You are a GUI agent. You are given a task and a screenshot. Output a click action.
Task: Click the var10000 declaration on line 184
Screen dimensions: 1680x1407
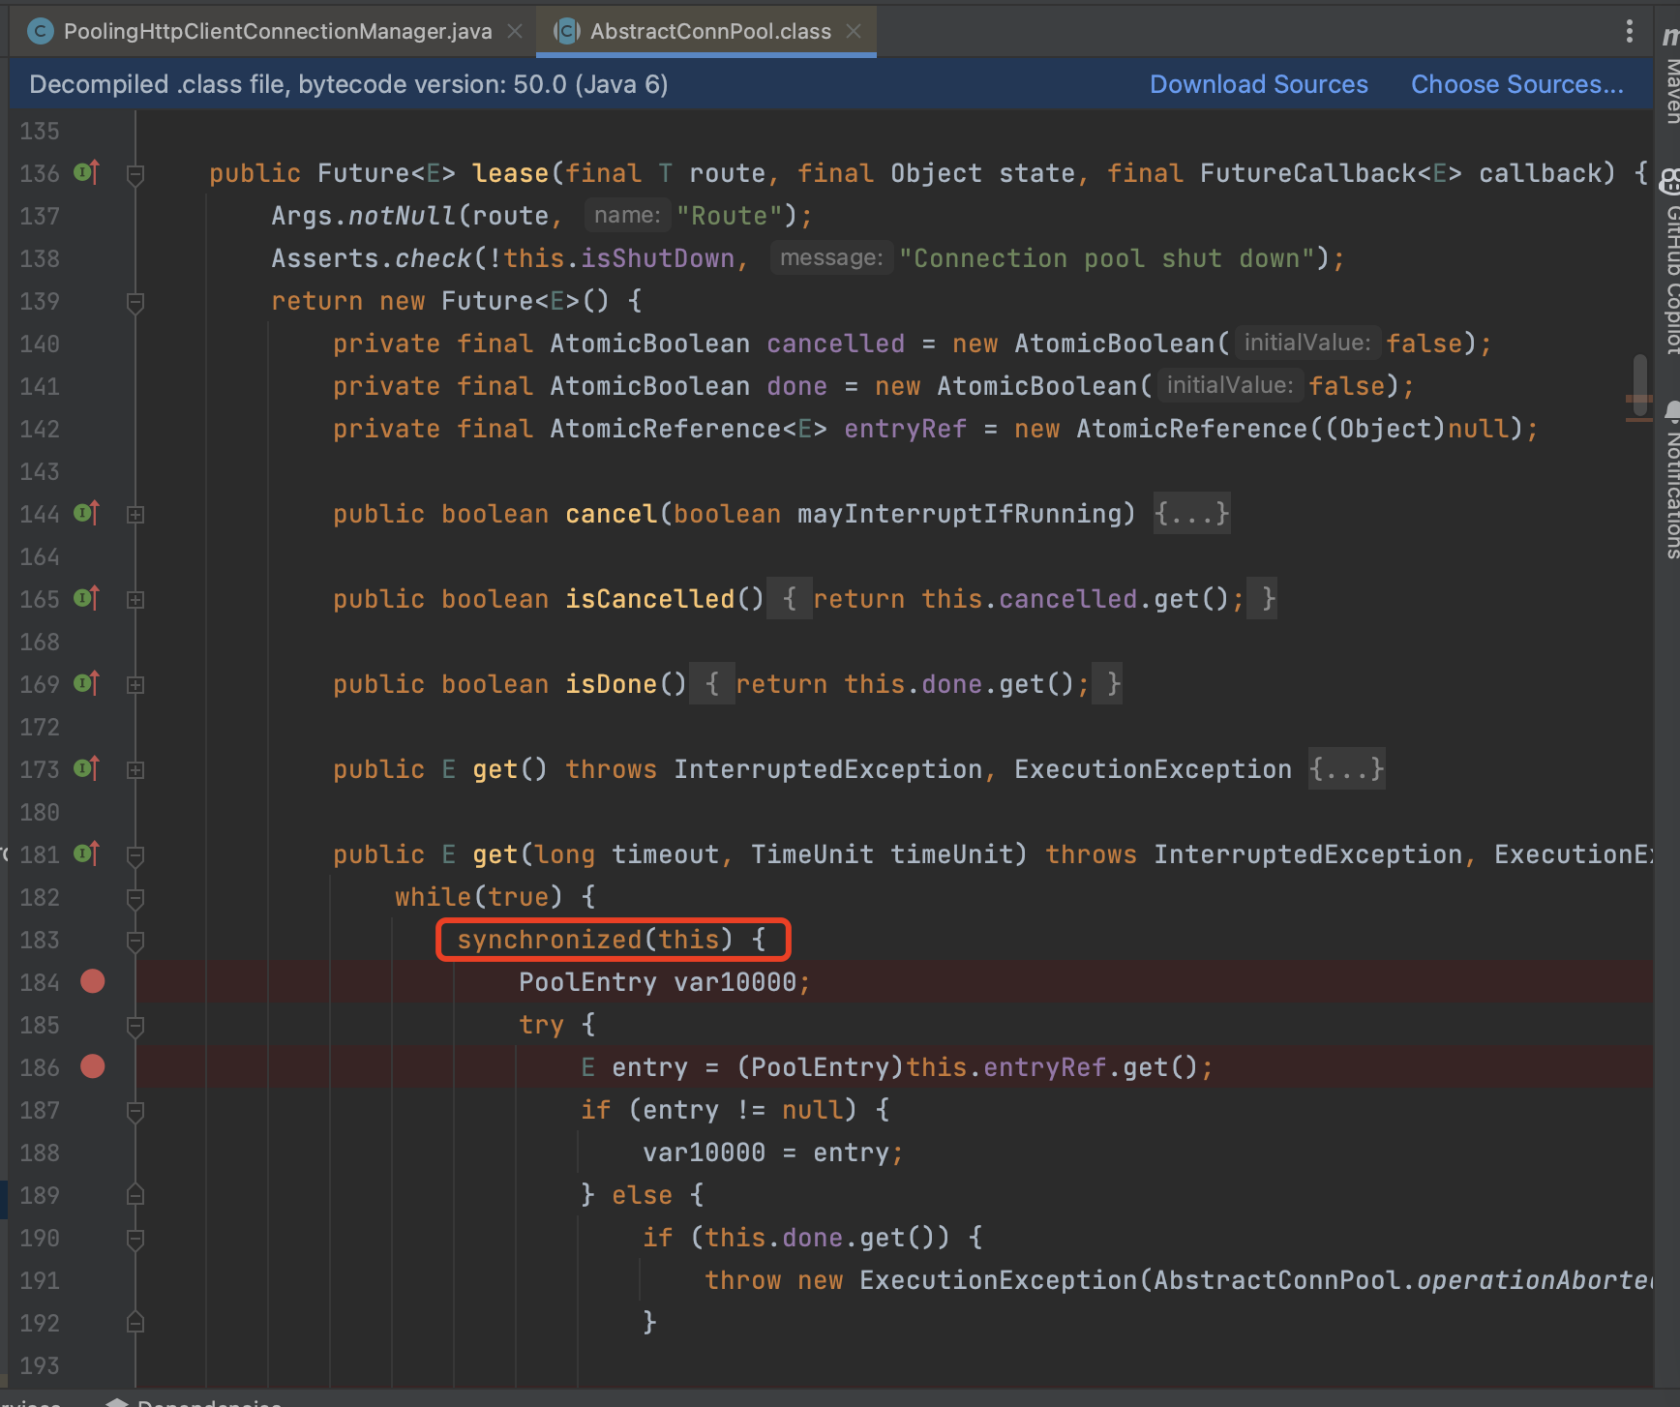[x=735, y=982]
